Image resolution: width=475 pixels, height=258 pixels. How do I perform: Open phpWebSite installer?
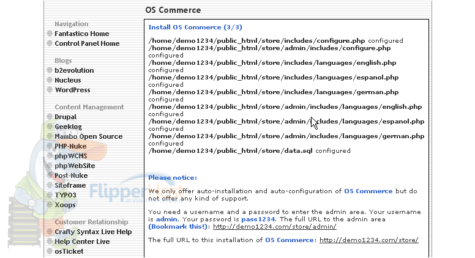click(x=75, y=166)
